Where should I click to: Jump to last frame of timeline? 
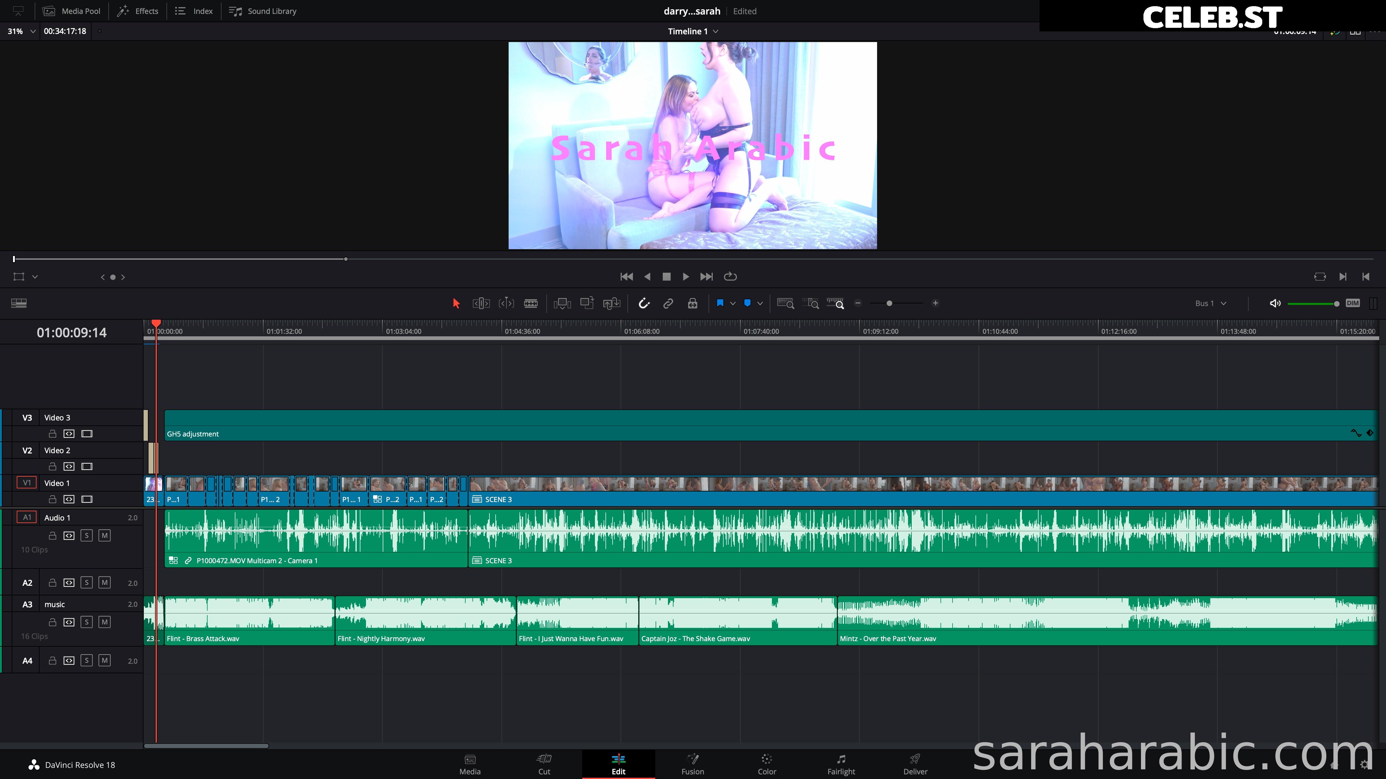pyautogui.click(x=706, y=277)
